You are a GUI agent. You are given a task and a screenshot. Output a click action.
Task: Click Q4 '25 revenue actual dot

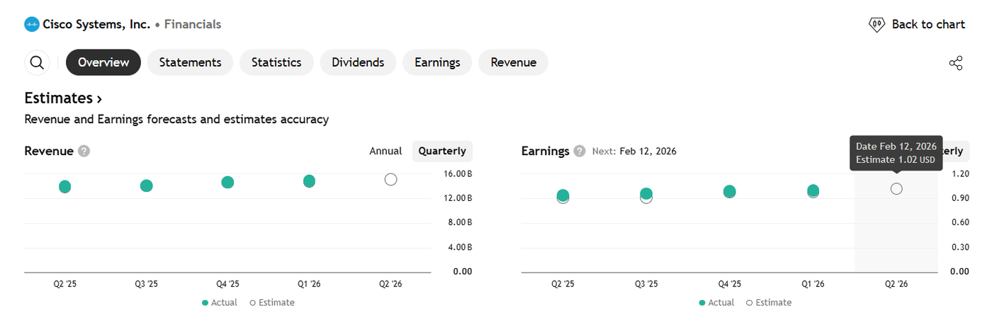[x=227, y=182]
